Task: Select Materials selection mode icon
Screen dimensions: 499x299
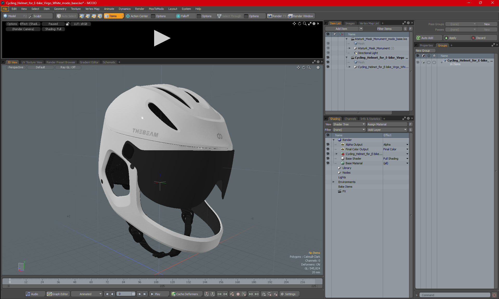Action: coord(100,16)
